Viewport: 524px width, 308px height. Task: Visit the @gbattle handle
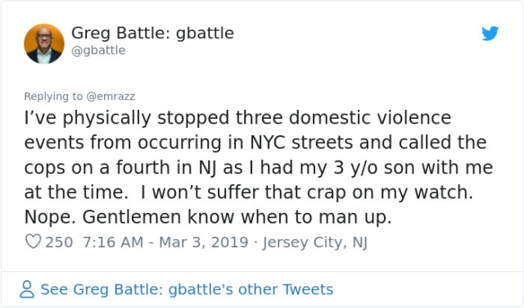click(x=98, y=50)
